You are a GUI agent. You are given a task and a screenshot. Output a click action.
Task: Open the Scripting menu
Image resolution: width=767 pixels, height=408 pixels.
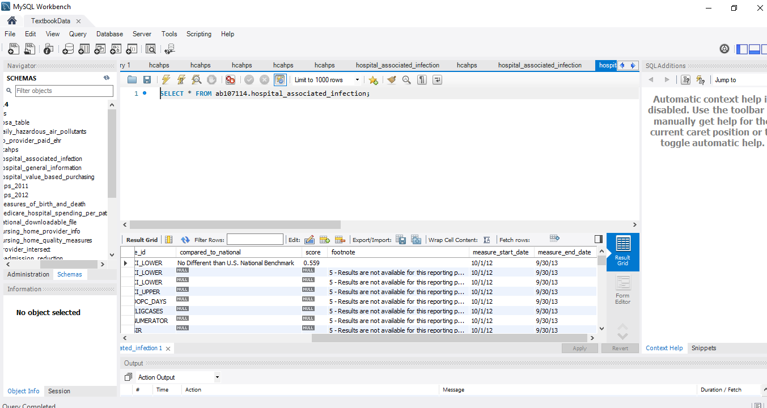[x=199, y=34]
